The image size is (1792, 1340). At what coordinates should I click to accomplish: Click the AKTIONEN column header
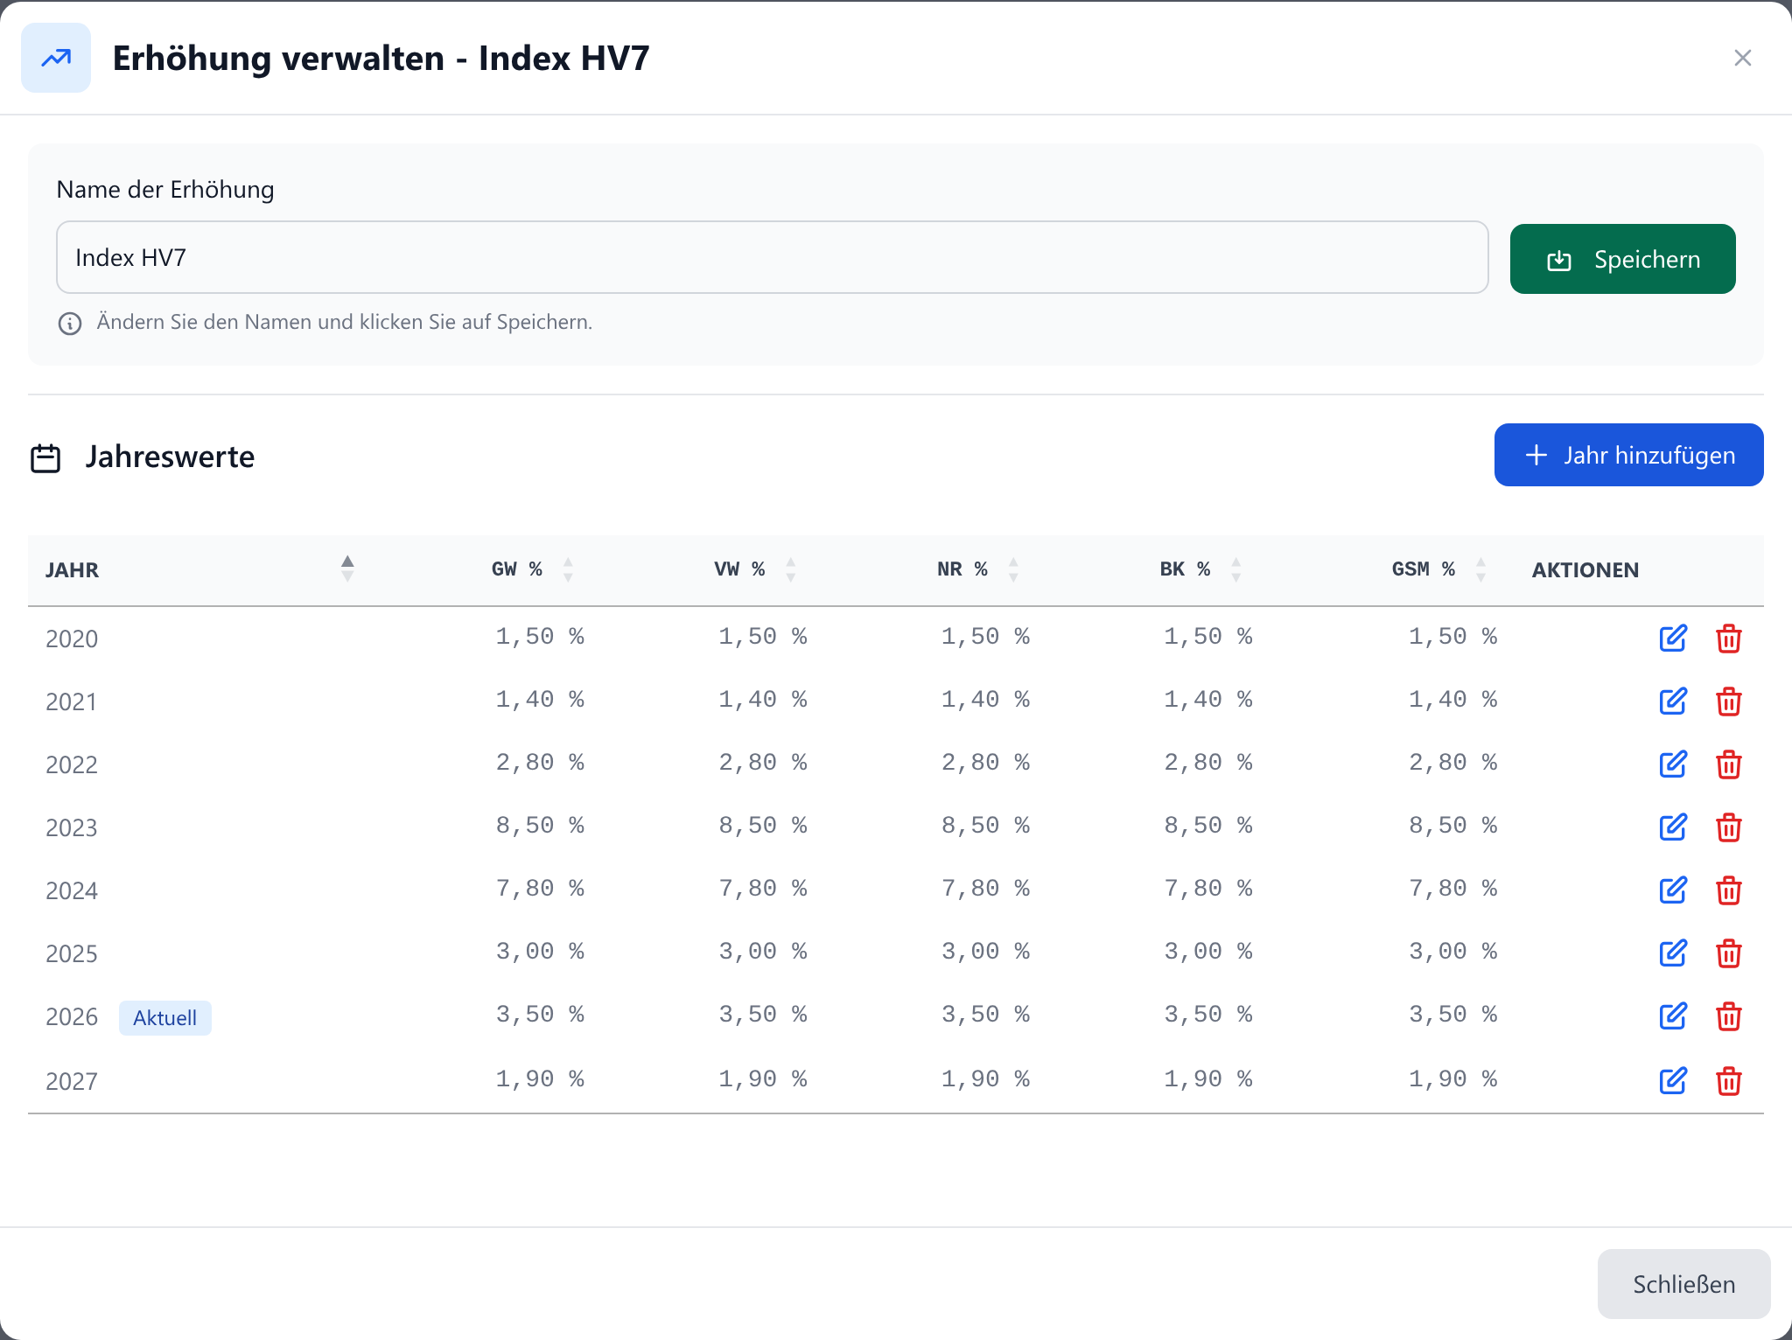pyautogui.click(x=1585, y=570)
